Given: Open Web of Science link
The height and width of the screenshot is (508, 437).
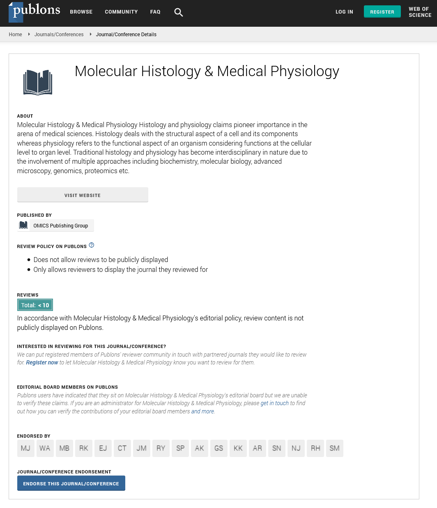Looking at the screenshot, I should click(420, 12).
